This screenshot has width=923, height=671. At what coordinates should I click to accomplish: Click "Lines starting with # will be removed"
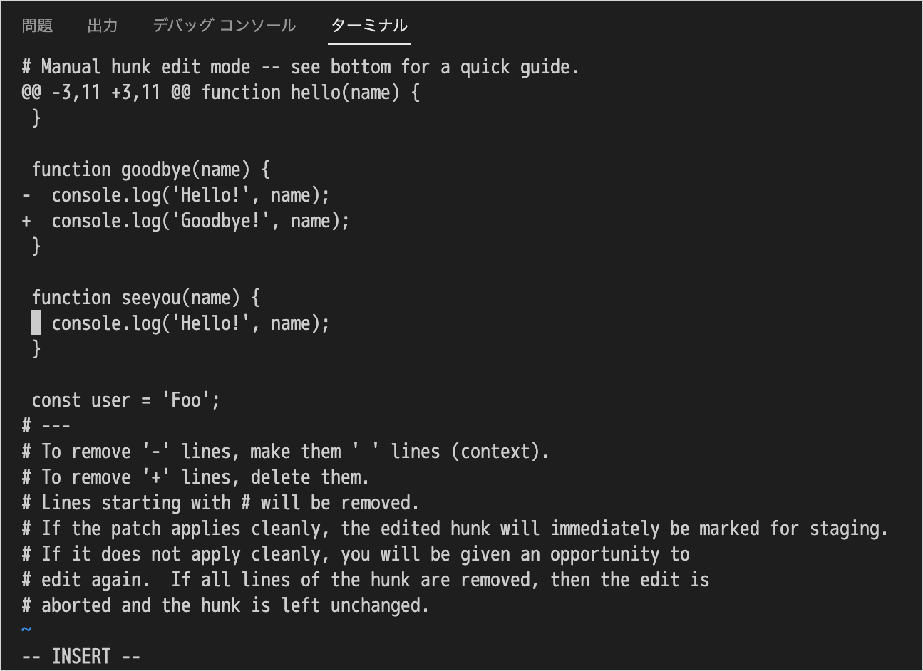click(x=220, y=503)
